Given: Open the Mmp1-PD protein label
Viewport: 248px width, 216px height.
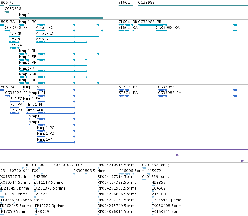Looking at the screenshot, I should pyautogui.click(x=46, y=134).
